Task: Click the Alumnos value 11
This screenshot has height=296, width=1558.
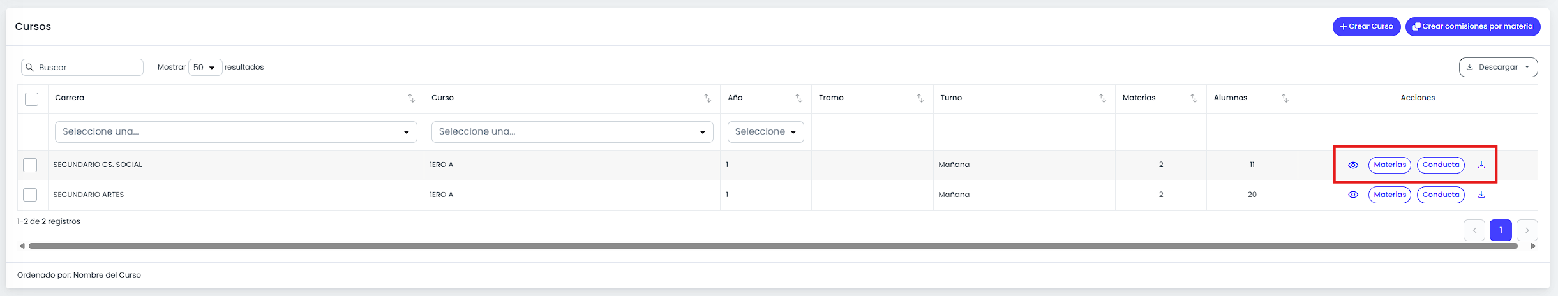Action: pyautogui.click(x=1252, y=165)
